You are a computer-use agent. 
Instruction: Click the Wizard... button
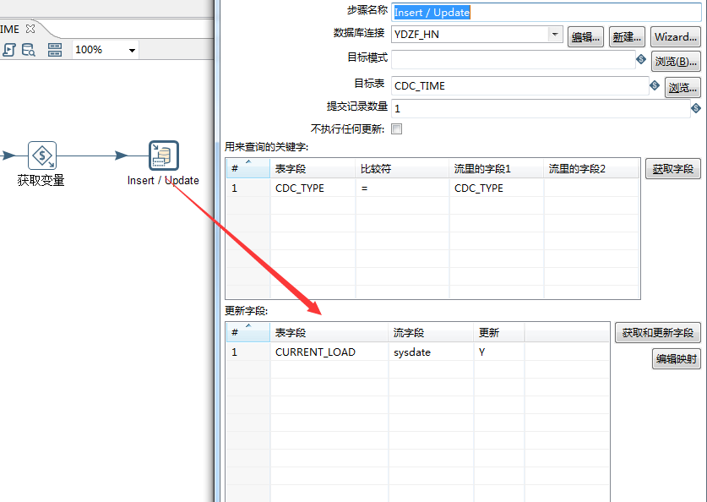(676, 37)
